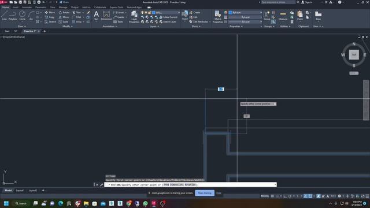The width and height of the screenshot is (370, 208).
Task: Open the Manage ribbon tab
Action: [x=63, y=8]
